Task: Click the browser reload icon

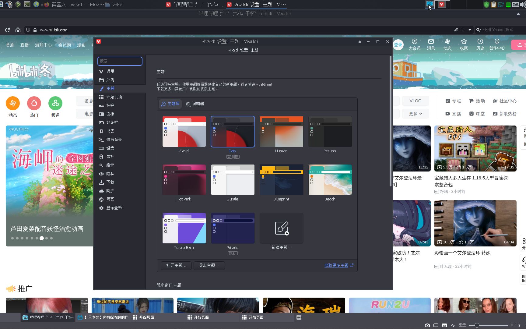Action: coord(8,30)
